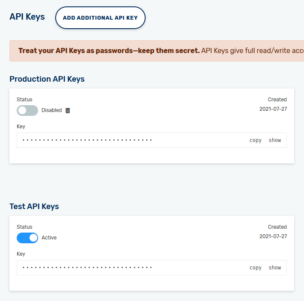304x301 pixels.
Task: Click the Active status label
Action: (49, 238)
